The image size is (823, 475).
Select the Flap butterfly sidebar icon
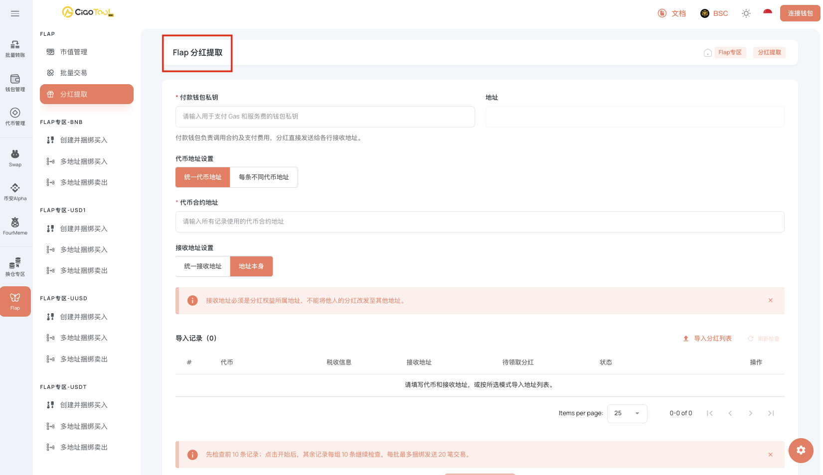(15, 302)
